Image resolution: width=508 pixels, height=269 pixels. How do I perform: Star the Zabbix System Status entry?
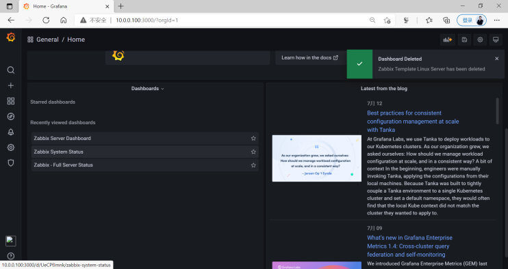[253, 152]
